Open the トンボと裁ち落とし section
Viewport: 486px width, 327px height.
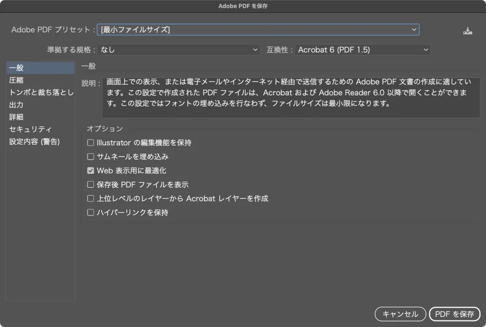pos(40,92)
